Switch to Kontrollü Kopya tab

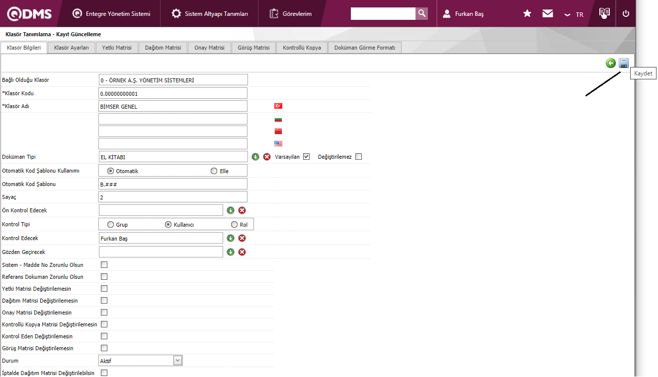click(x=302, y=48)
